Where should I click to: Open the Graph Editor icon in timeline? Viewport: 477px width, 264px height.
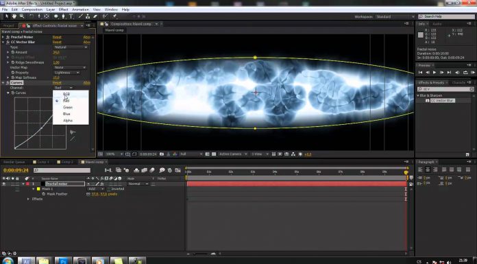pyautogui.click(x=178, y=170)
